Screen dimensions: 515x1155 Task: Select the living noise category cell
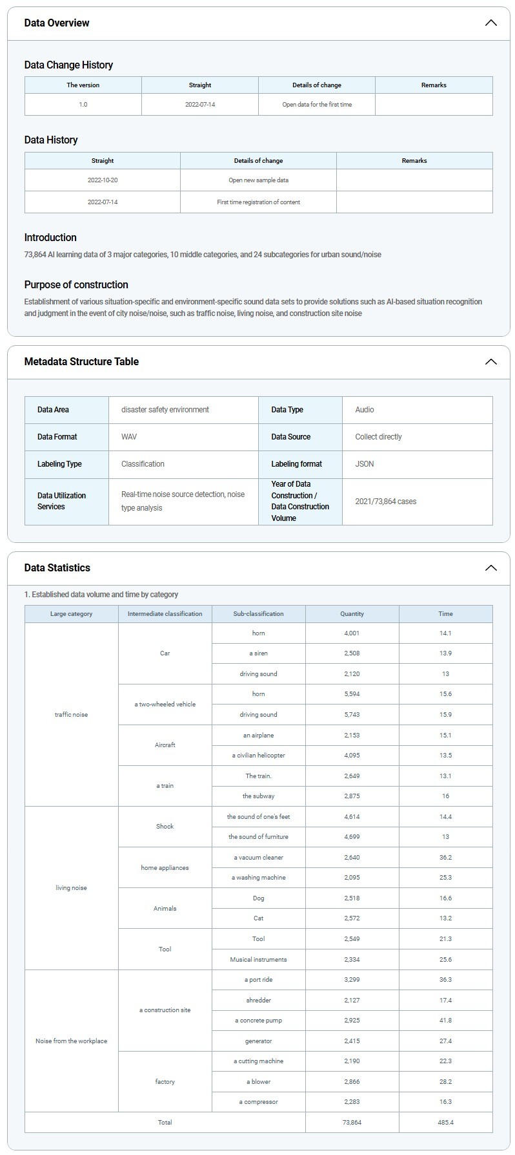click(71, 888)
